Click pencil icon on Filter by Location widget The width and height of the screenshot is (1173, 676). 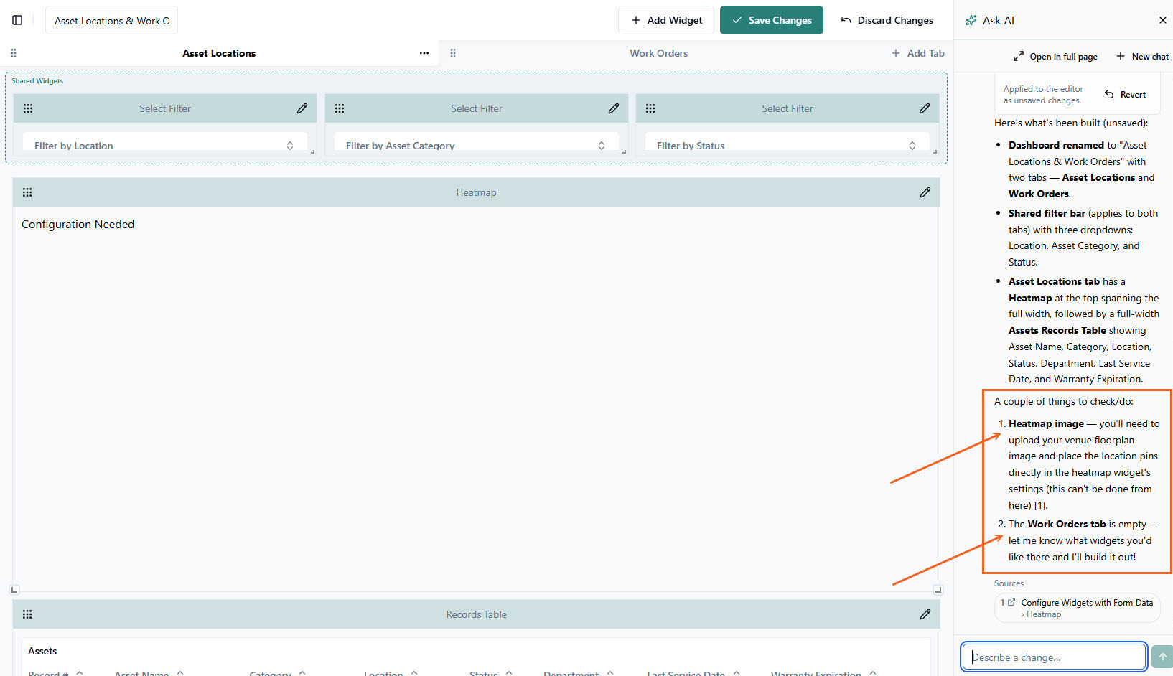[302, 108]
